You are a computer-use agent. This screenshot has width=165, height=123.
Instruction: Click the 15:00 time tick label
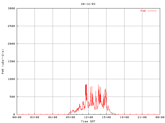click(106, 117)
